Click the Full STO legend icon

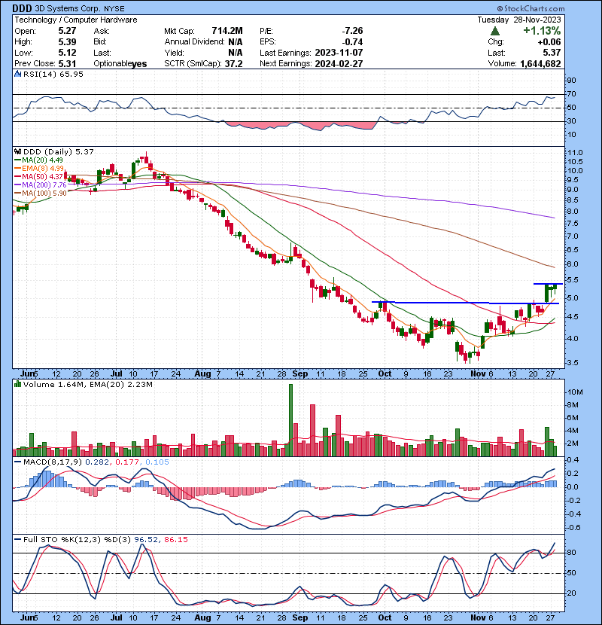click(x=17, y=539)
